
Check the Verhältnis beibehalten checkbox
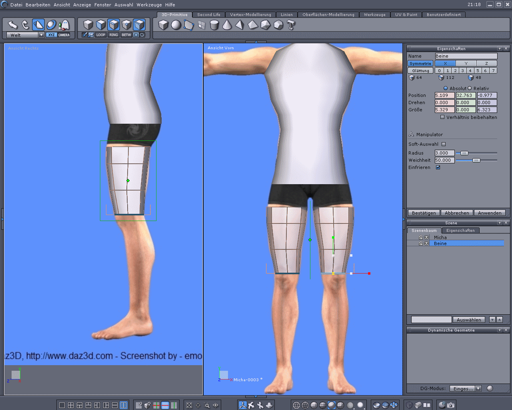point(442,117)
